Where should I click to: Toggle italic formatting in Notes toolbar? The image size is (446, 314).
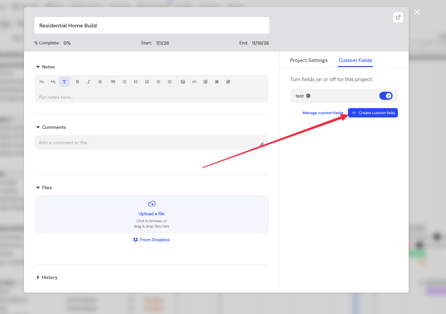pyautogui.click(x=89, y=82)
